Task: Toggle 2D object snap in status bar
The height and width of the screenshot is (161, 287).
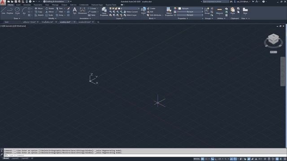Action: tap(235, 159)
